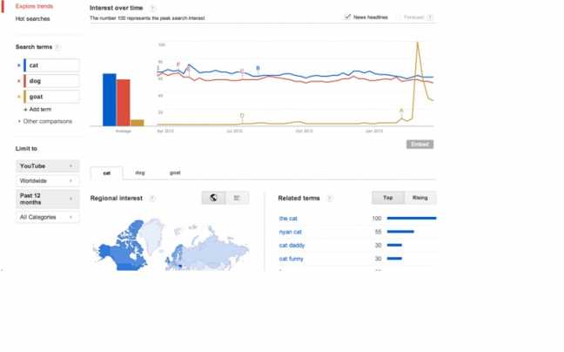Switch regional interest to globe map view
Screen dimensions: 564x352
coord(213,198)
